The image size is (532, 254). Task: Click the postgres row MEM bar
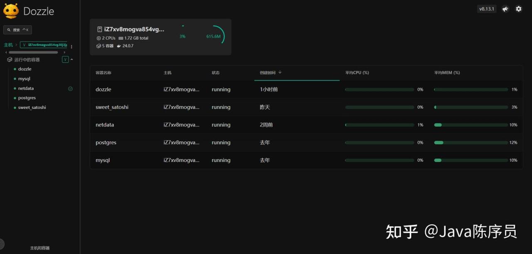[x=471, y=142]
